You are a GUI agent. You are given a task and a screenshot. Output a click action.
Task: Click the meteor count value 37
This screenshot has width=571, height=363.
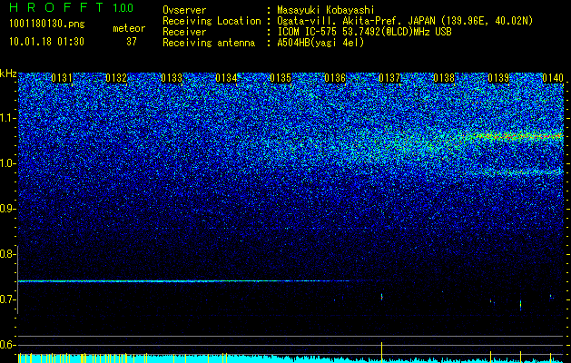[x=132, y=42]
